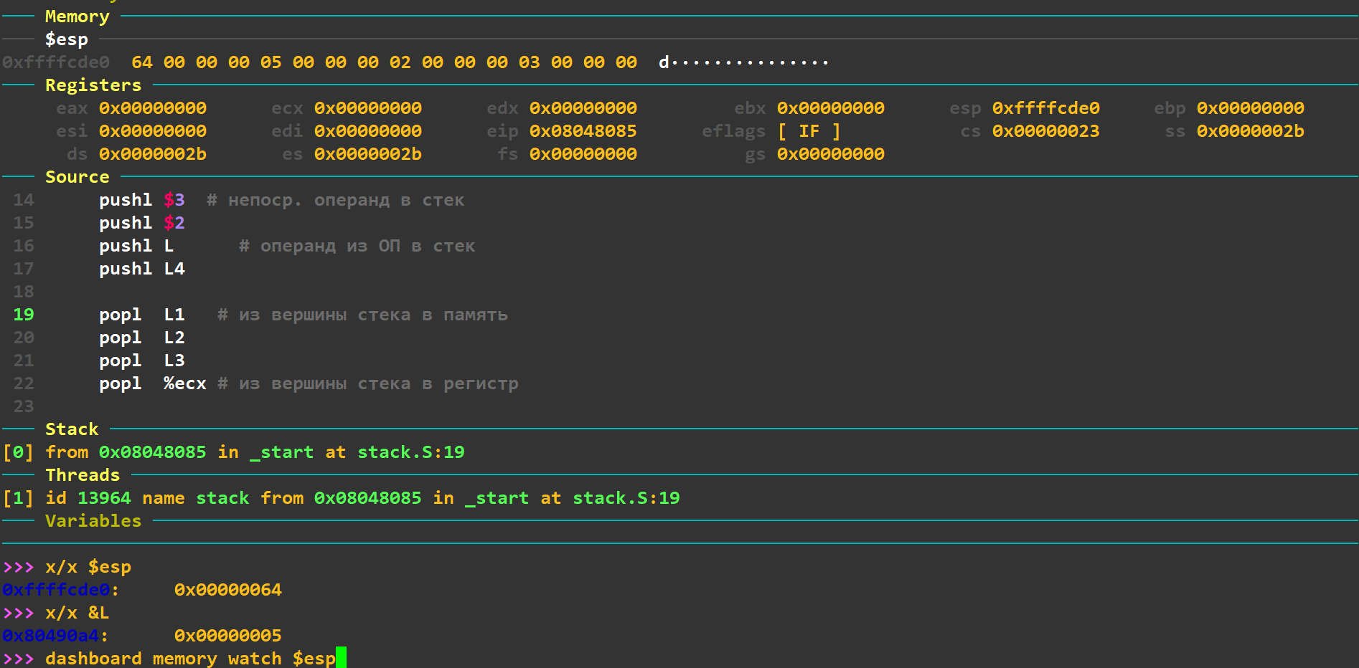
Task: Click current source line number 19
Action: click(x=24, y=315)
